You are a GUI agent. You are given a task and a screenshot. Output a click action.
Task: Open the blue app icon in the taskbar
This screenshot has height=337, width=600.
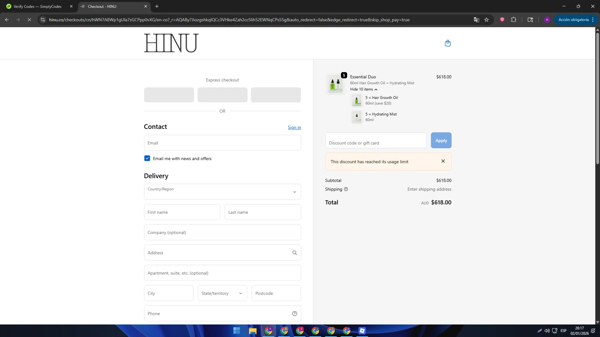(362, 331)
